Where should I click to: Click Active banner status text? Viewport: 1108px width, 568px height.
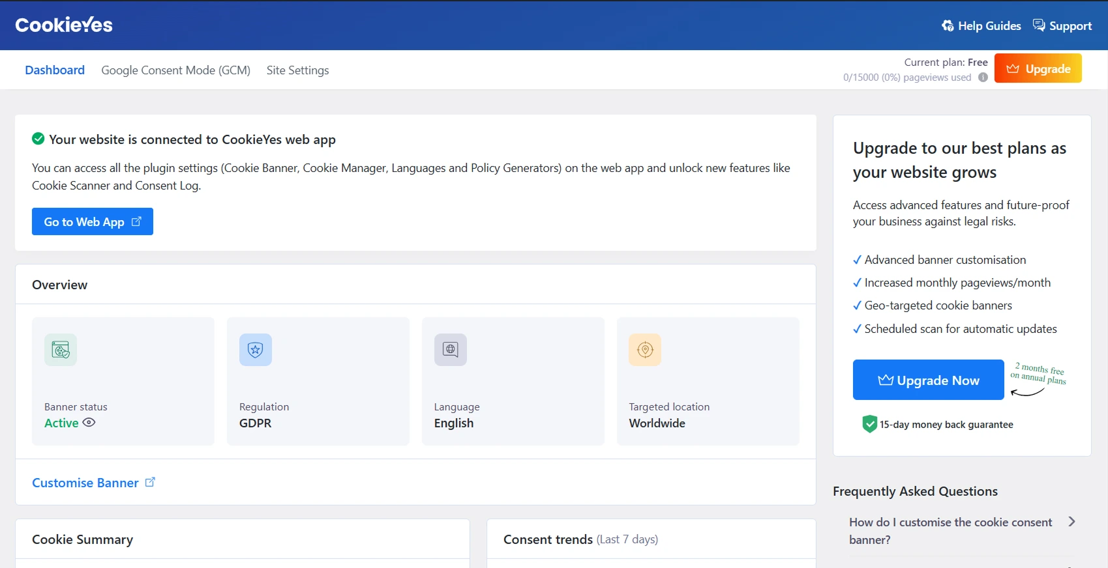(61, 423)
